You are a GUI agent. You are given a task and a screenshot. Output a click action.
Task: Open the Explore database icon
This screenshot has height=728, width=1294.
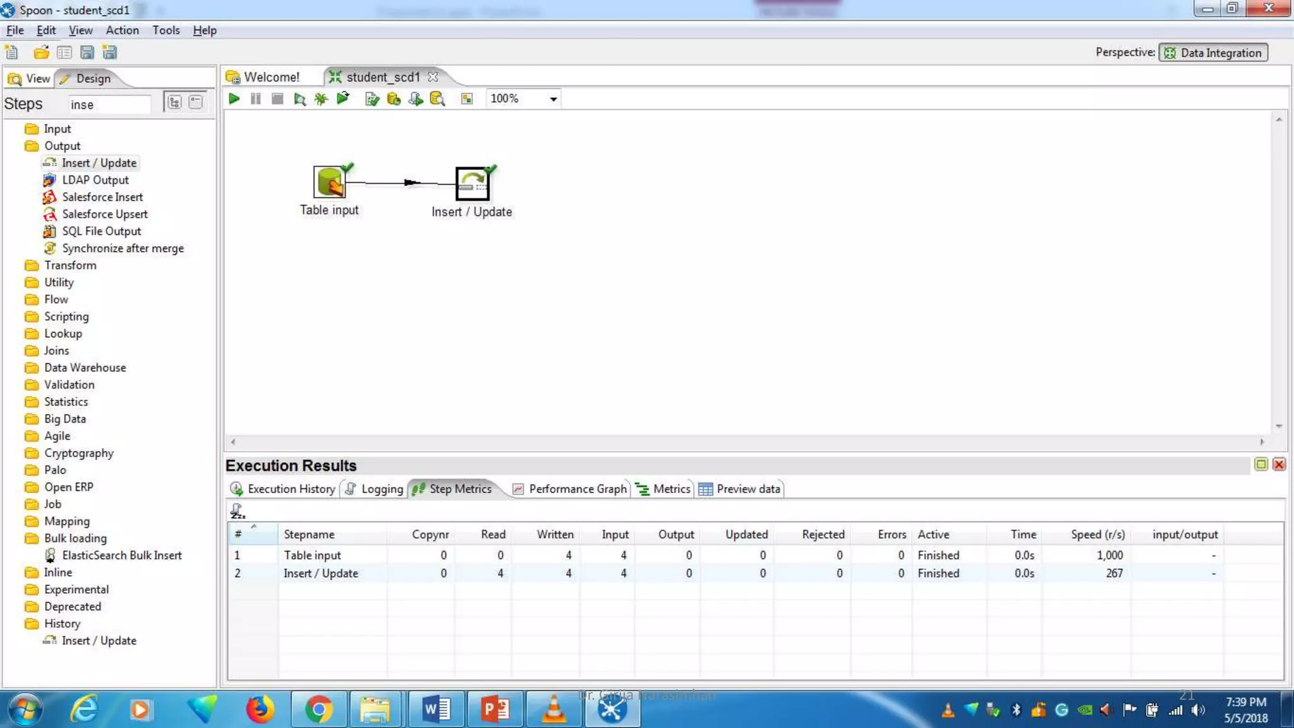(x=437, y=99)
